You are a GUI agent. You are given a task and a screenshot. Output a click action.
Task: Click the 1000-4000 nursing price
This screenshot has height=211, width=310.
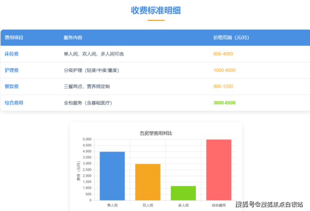(x=224, y=70)
